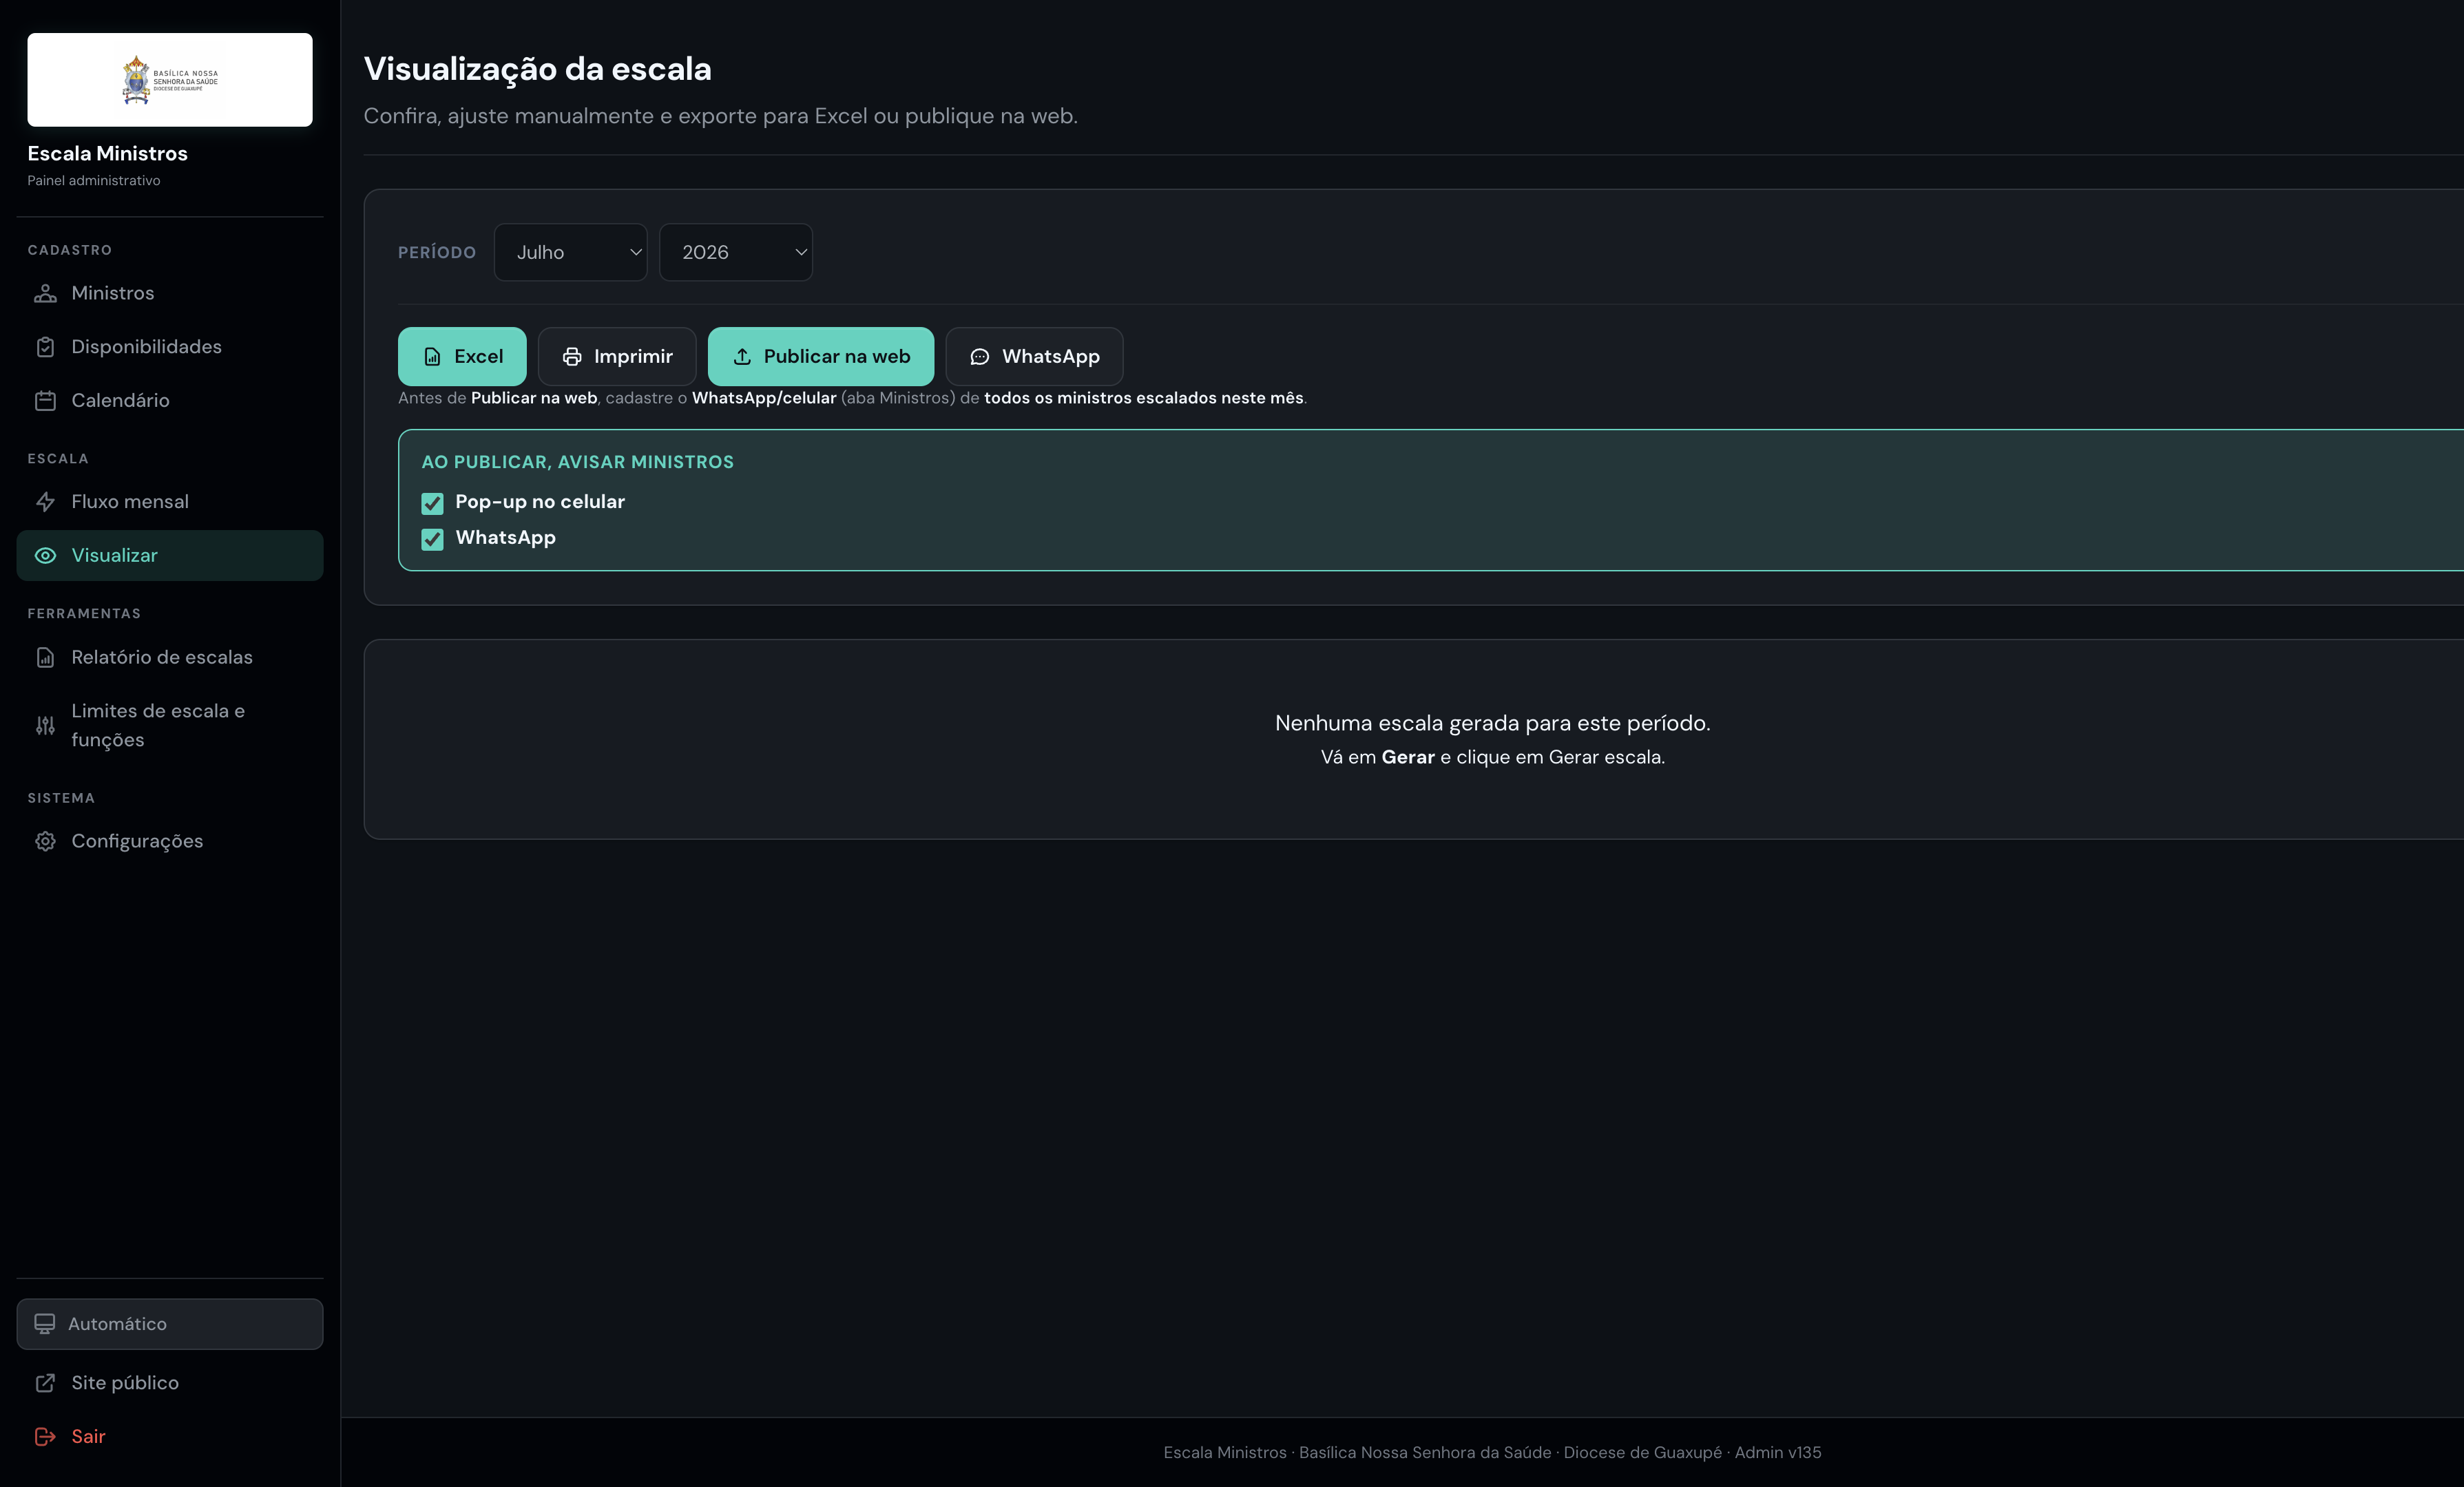Click the Painel administrativo subtitle

coord(94,181)
